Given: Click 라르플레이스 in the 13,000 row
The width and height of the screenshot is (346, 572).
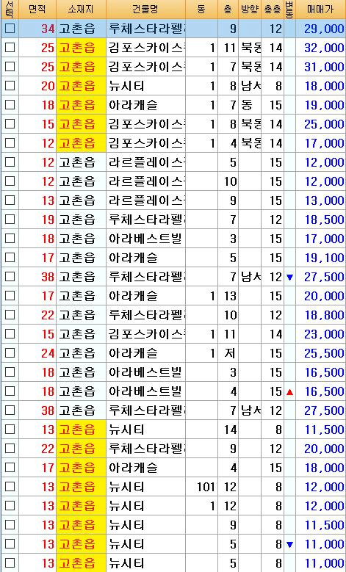Looking at the screenshot, I should tap(147, 200).
